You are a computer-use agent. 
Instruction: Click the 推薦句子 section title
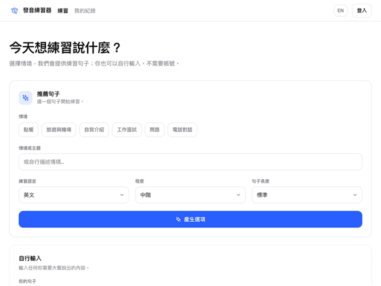coord(48,94)
